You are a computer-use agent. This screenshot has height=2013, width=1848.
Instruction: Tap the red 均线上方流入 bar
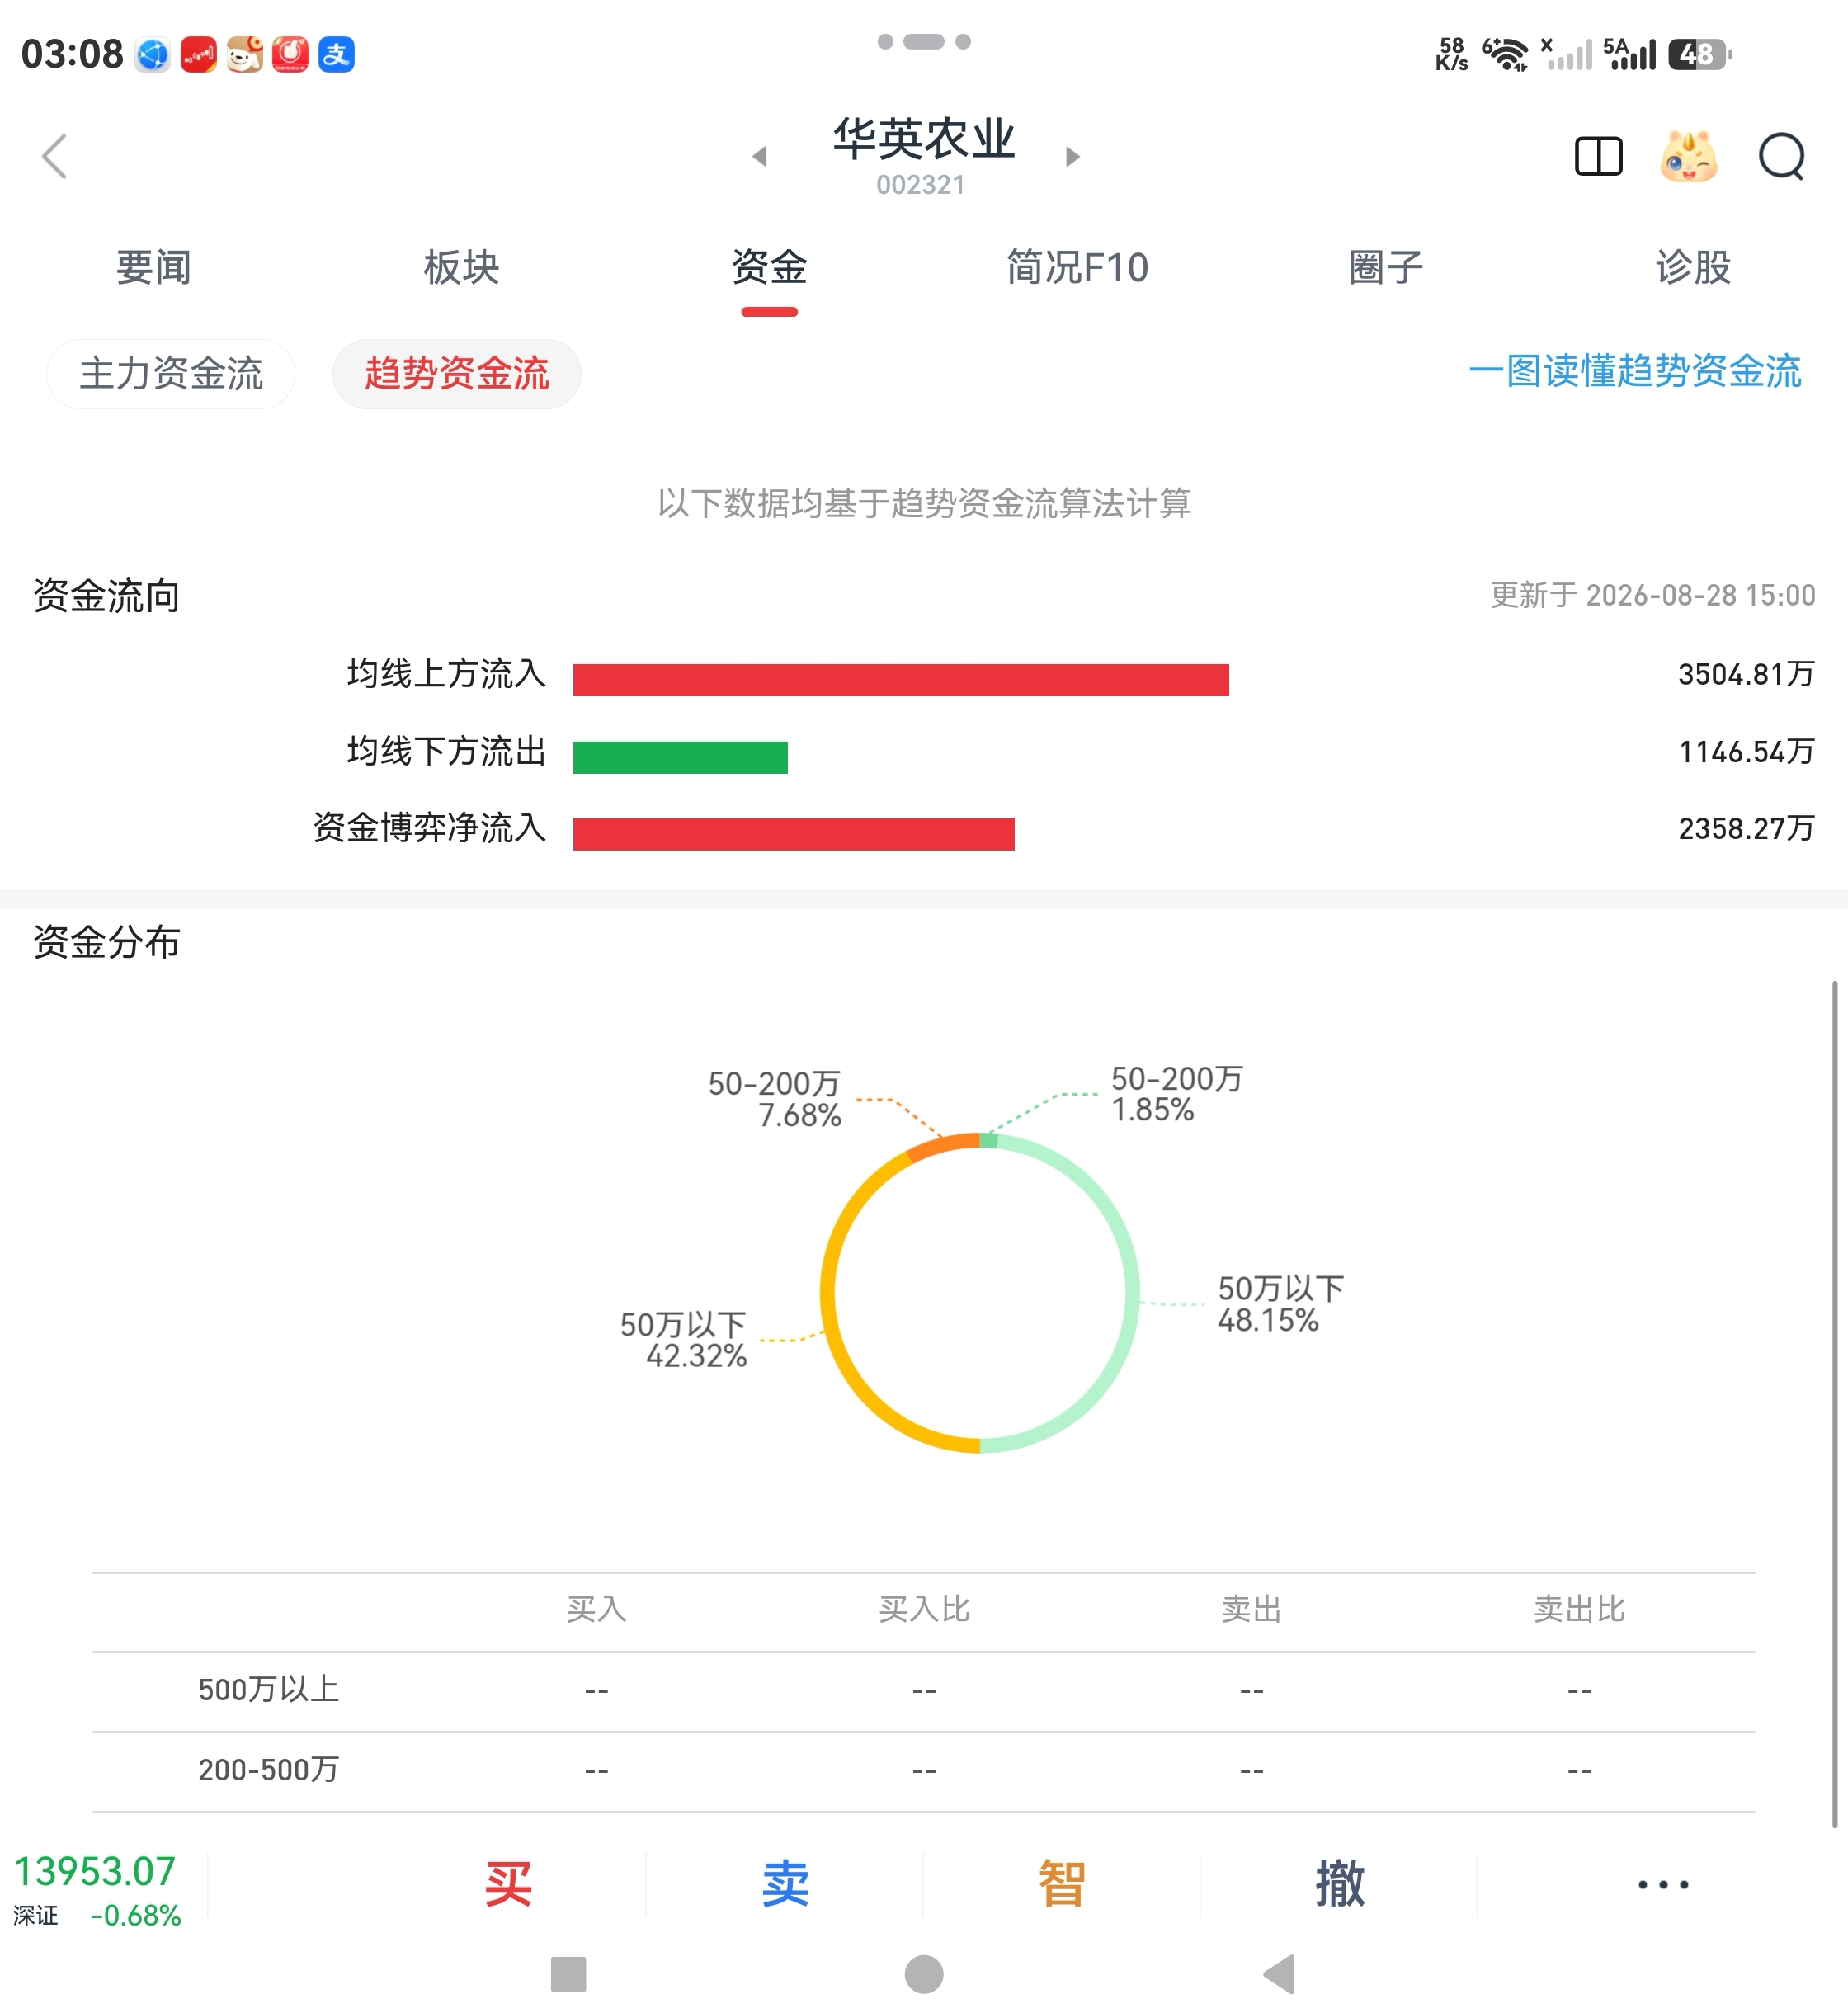pyautogui.click(x=901, y=680)
